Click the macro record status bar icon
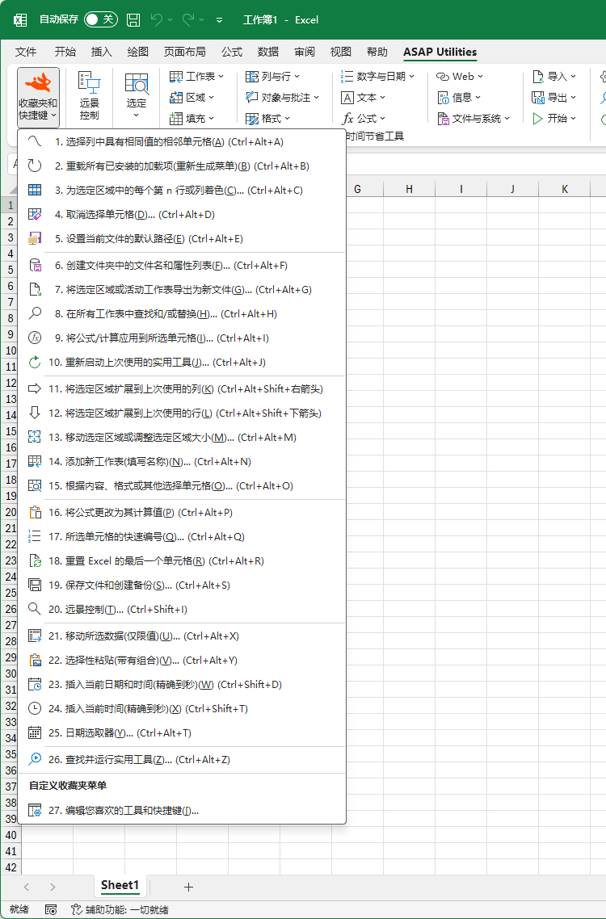The height and width of the screenshot is (919, 606). (51, 909)
